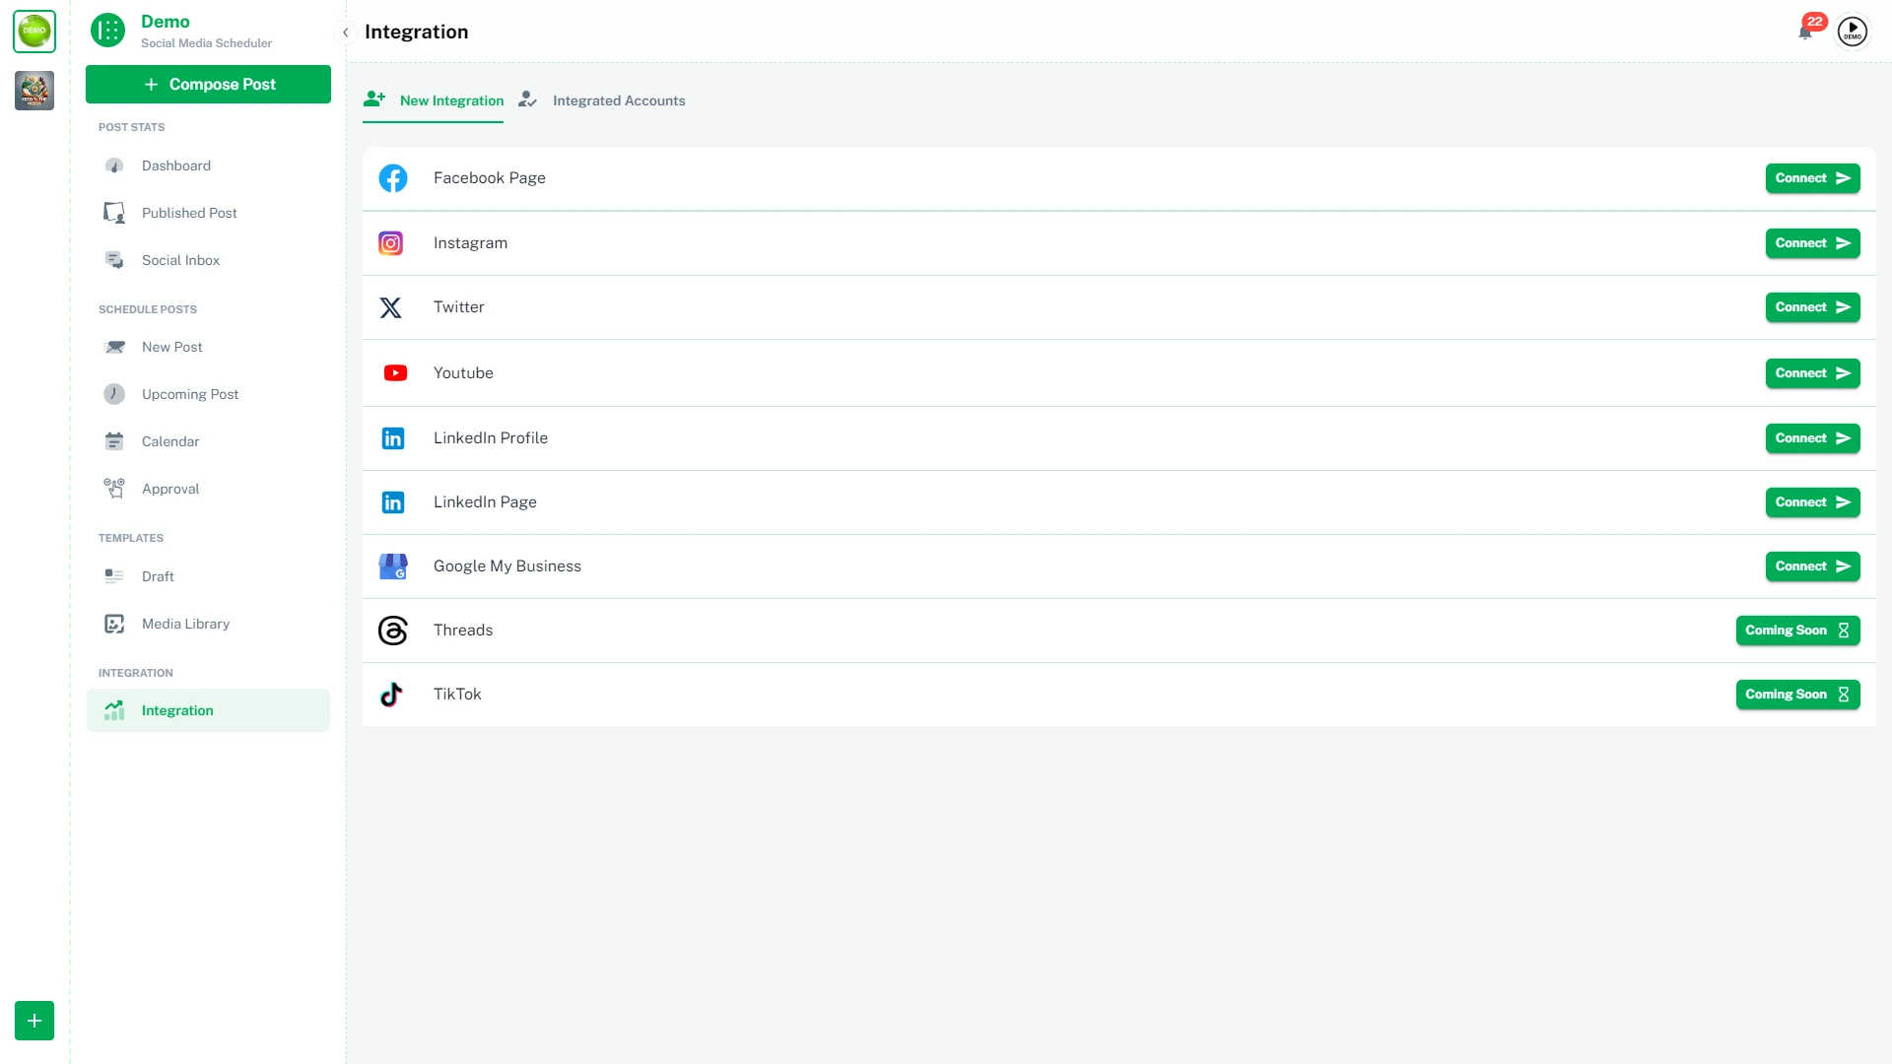Click the Youtube logo icon
The height and width of the screenshot is (1064, 1892).
click(395, 373)
